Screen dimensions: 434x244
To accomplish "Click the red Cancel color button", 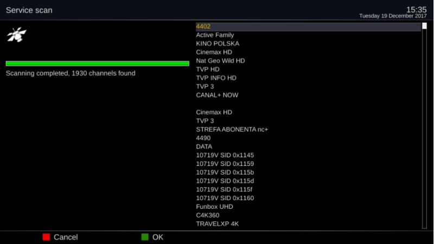I will coord(46,237).
